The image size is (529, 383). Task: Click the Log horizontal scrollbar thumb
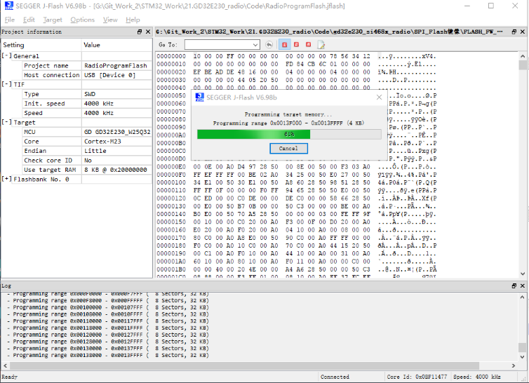[x=244, y=365]
